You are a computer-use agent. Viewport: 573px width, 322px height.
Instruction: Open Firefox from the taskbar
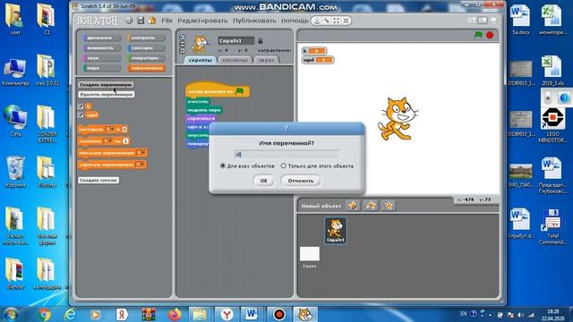(175, 314)
